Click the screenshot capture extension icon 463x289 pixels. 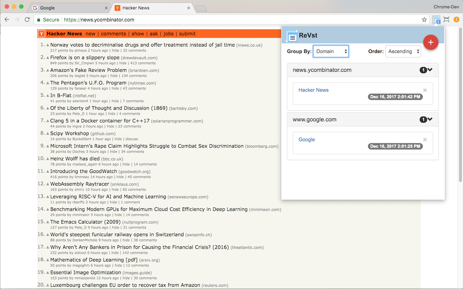point(446,20)
